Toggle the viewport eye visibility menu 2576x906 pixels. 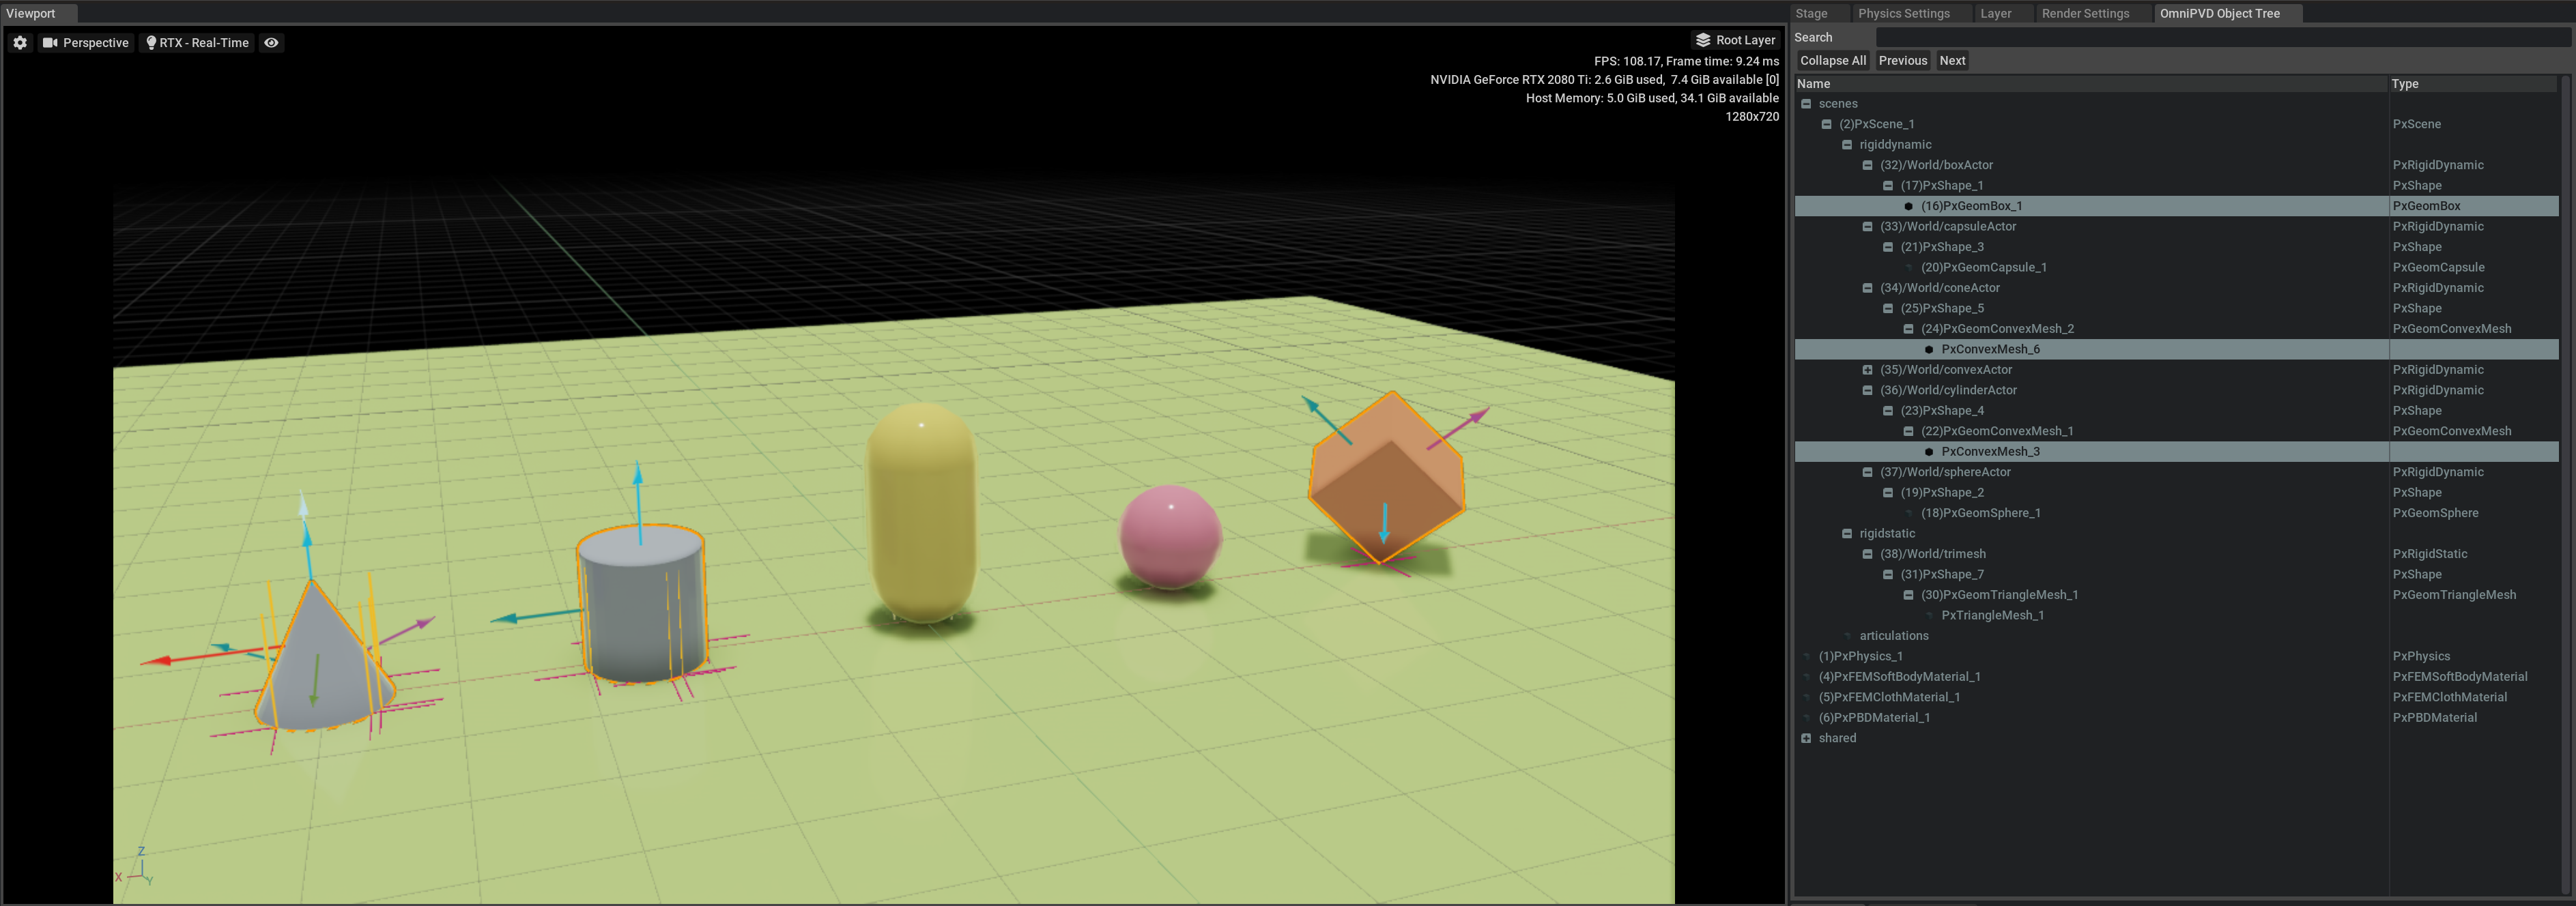tap(271, 43)
